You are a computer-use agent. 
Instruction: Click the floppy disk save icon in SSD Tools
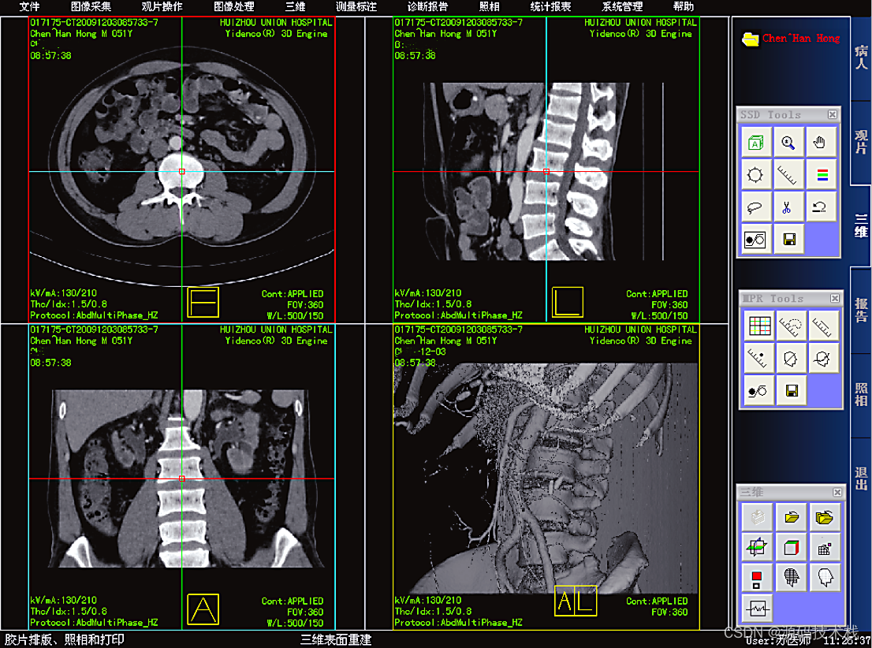[788, 240]
